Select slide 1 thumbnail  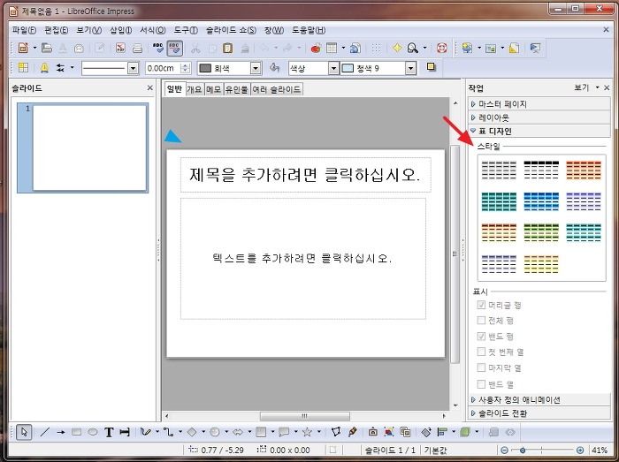pos(89,148)
